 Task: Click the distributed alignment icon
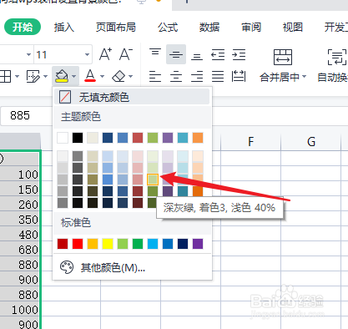tap(239, 76)
